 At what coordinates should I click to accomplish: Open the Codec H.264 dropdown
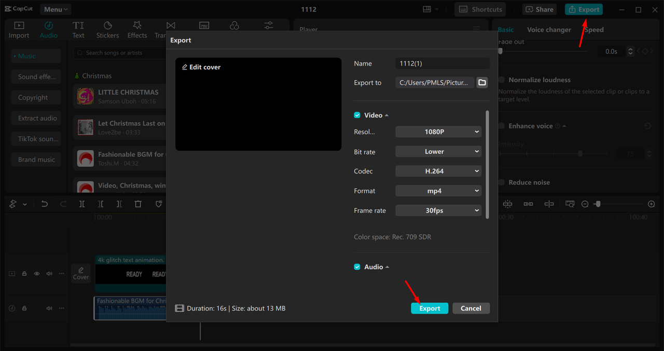[x=438, y=171]
